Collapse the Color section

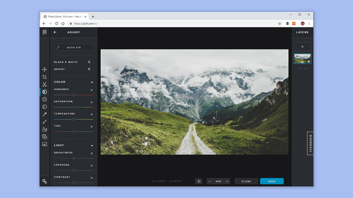pos(92,82)
